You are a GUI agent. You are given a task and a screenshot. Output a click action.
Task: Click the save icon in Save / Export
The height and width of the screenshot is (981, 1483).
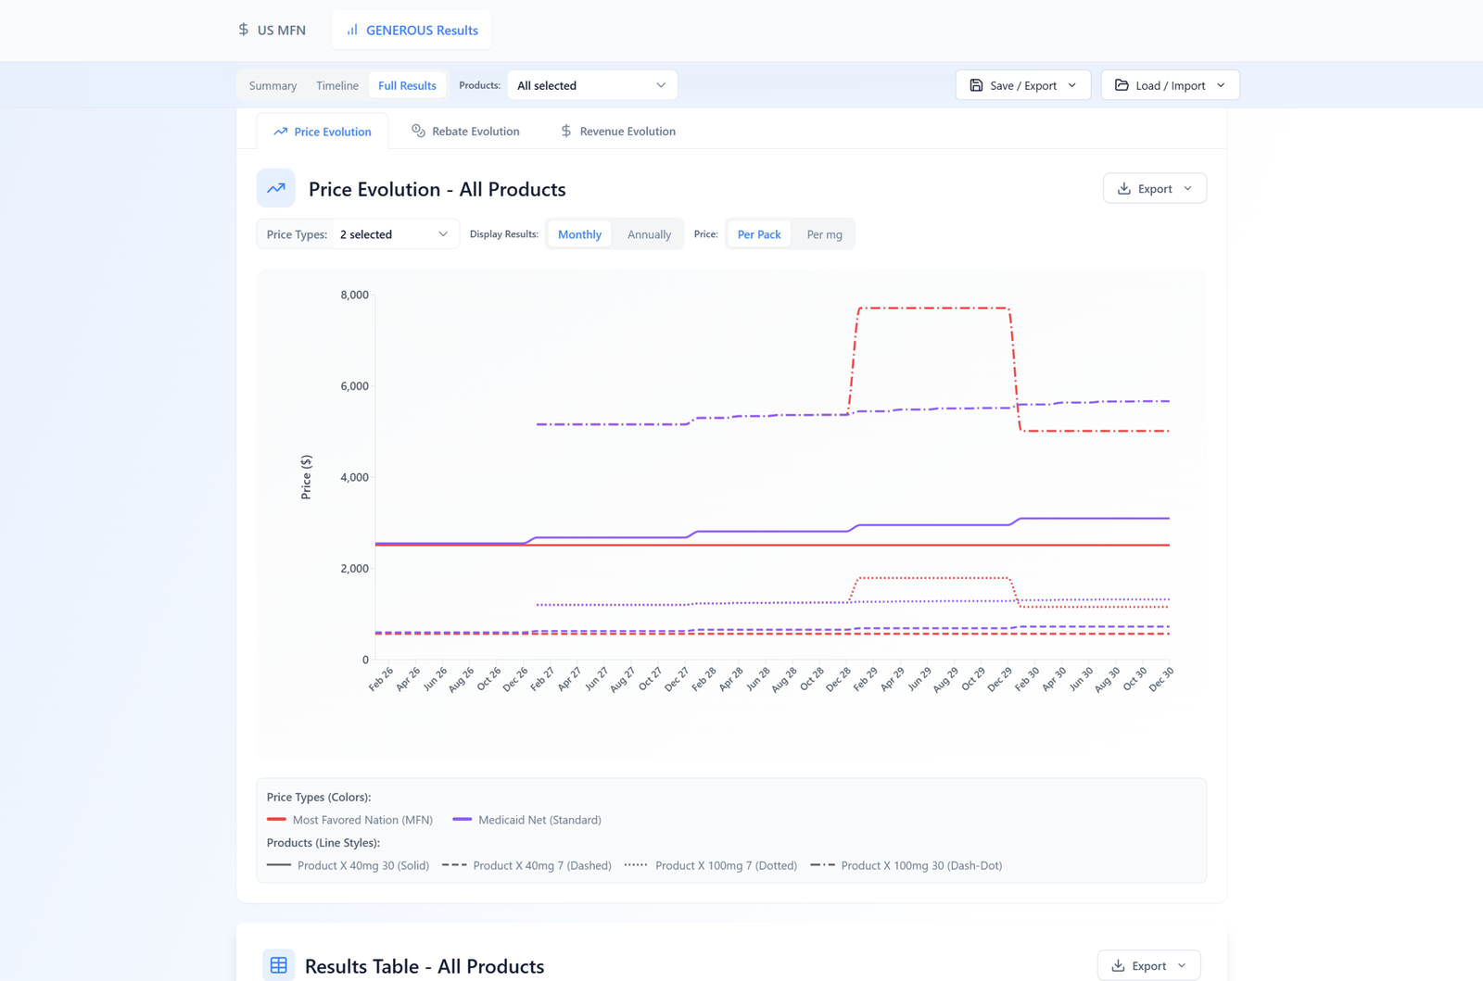[976, 85]
